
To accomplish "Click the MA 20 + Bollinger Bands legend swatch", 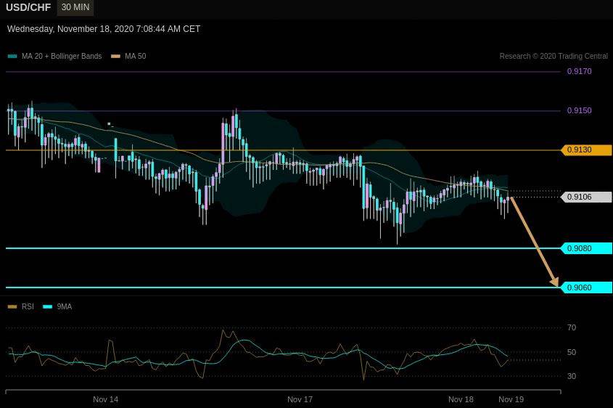I will tap(12, 57).
